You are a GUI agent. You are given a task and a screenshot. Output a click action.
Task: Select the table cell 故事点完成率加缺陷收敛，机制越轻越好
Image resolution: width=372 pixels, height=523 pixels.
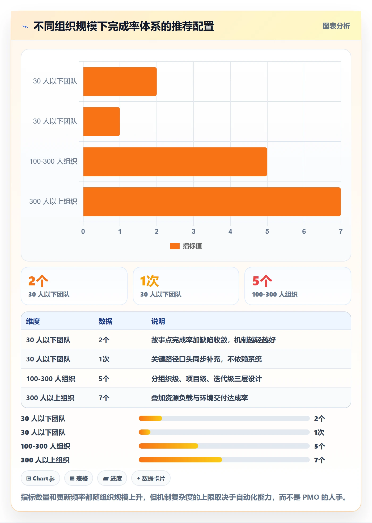click(213, 340)
